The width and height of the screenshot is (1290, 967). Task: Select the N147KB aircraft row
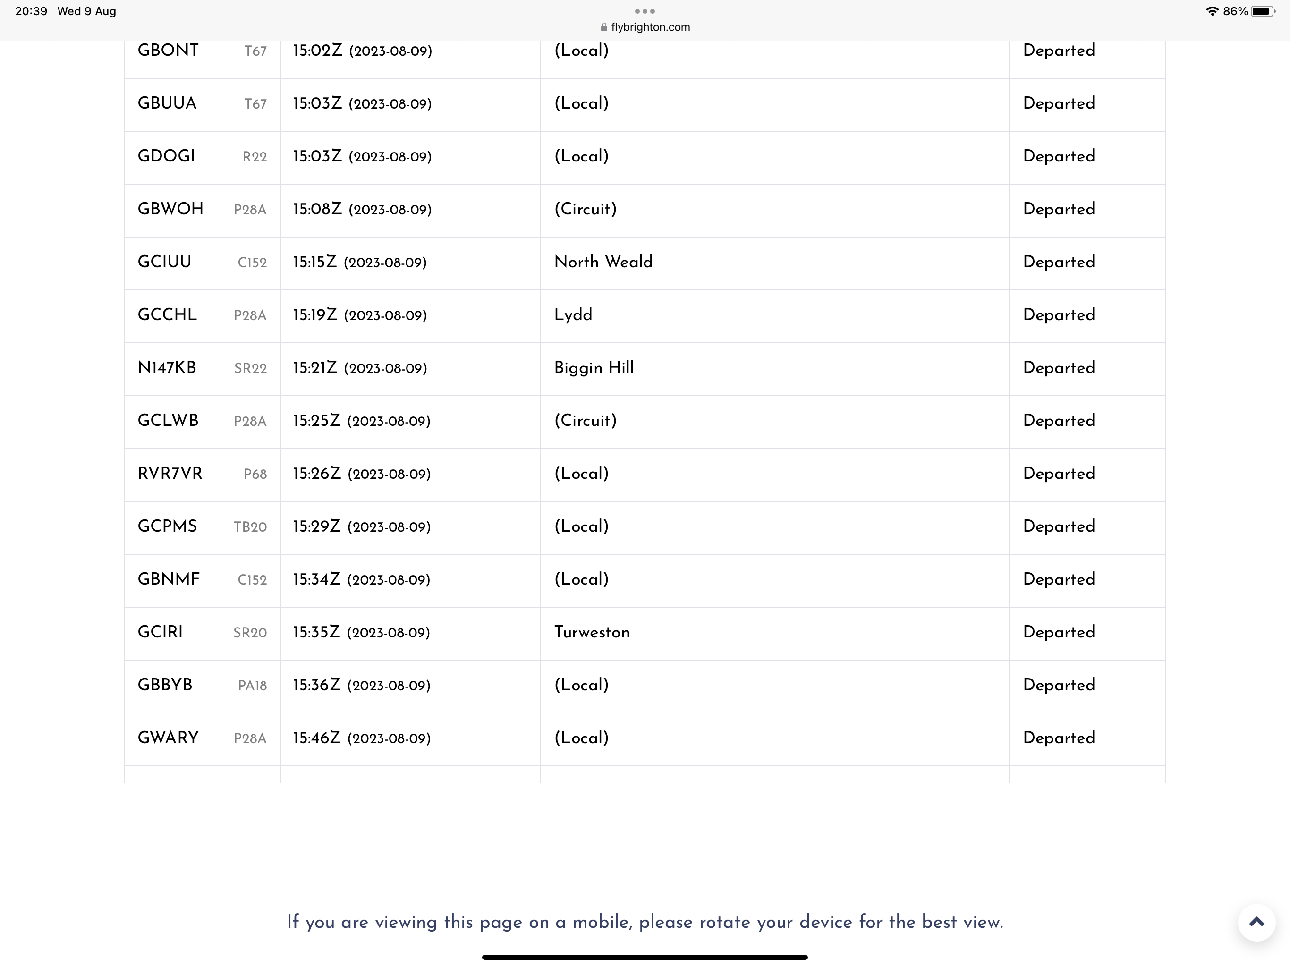[645, 369]
